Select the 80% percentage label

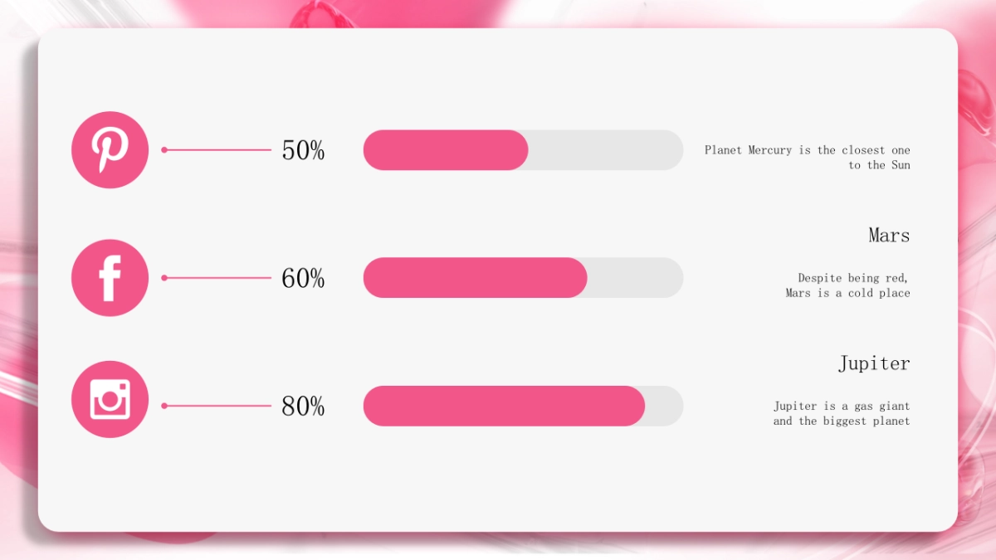(x=303, y=407)
